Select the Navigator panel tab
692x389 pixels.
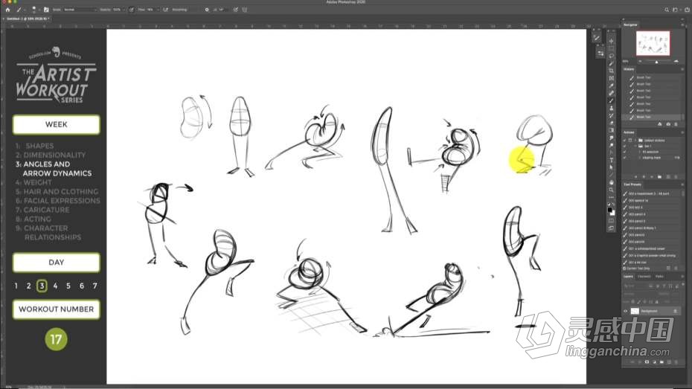(x=631, y=25)
